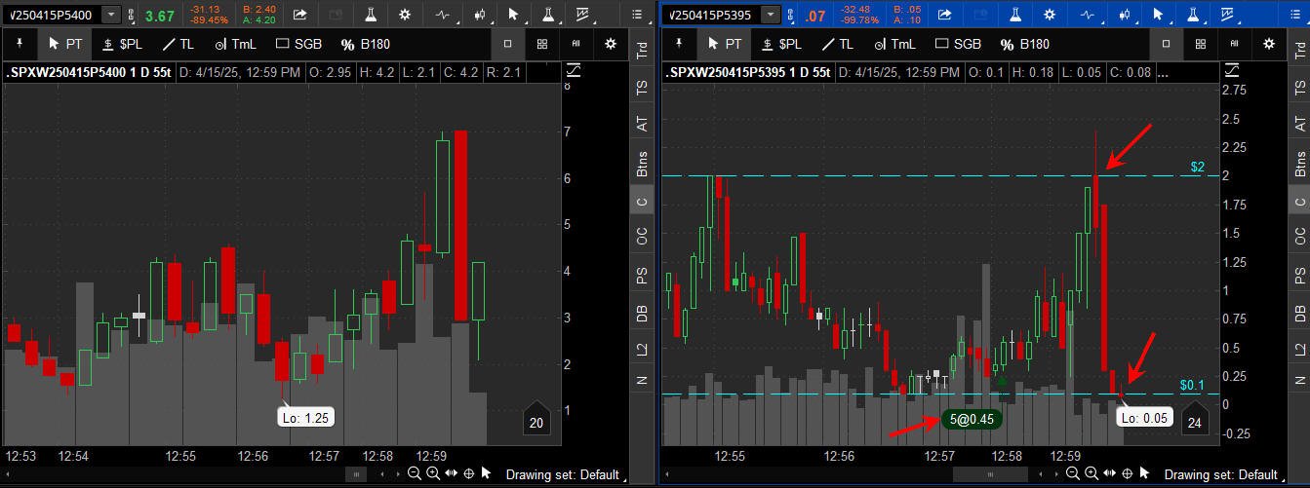1310x488 pixels.
Task: Select the TL trendline drawing tool on left chart
Action: click(179, 44)
